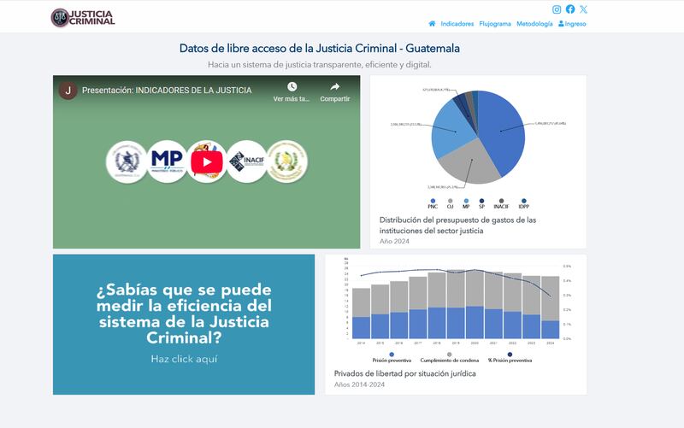Toggle '% Prisión preventiva' line legend
The image size is (684, 428).
(x=510, y=357)
